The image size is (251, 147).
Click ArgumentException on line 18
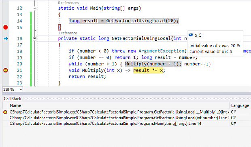click(162, 51)
